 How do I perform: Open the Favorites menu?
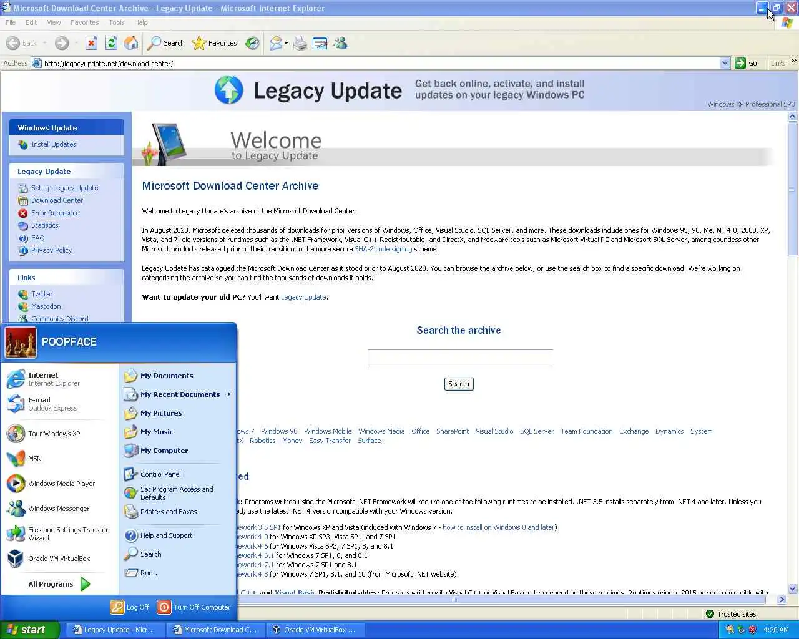(x=84, y=22)
